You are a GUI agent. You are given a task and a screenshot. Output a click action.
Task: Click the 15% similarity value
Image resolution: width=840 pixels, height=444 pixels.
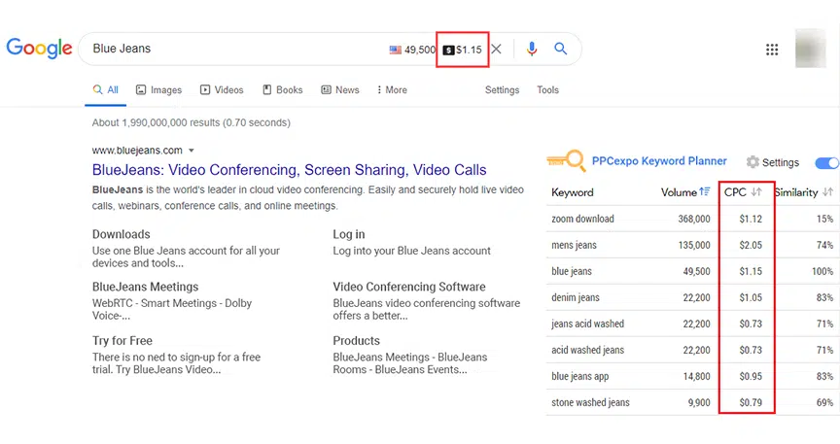coord(825,219)
